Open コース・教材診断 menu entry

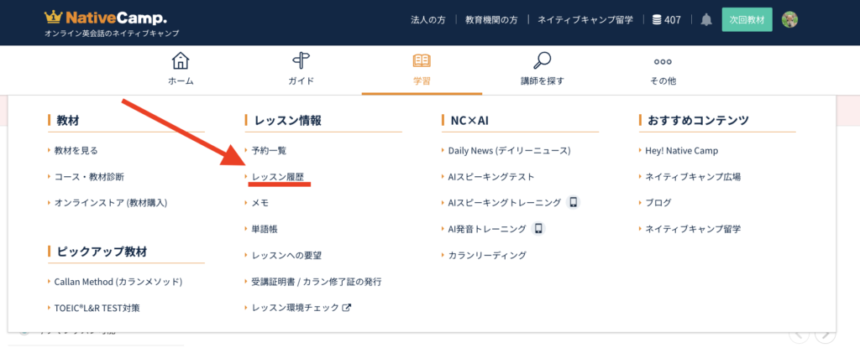click(x=89, y=176)
